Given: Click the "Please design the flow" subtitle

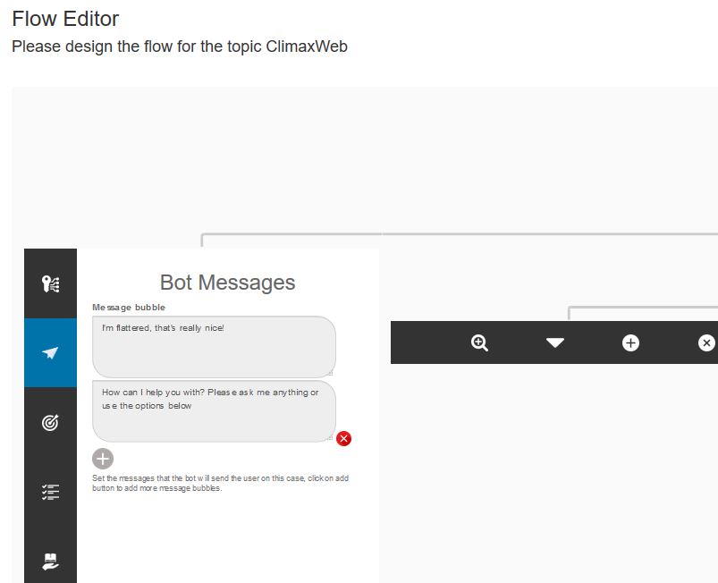Looking at the screenshot, I should pyautogui.click(x=180, y=46).
